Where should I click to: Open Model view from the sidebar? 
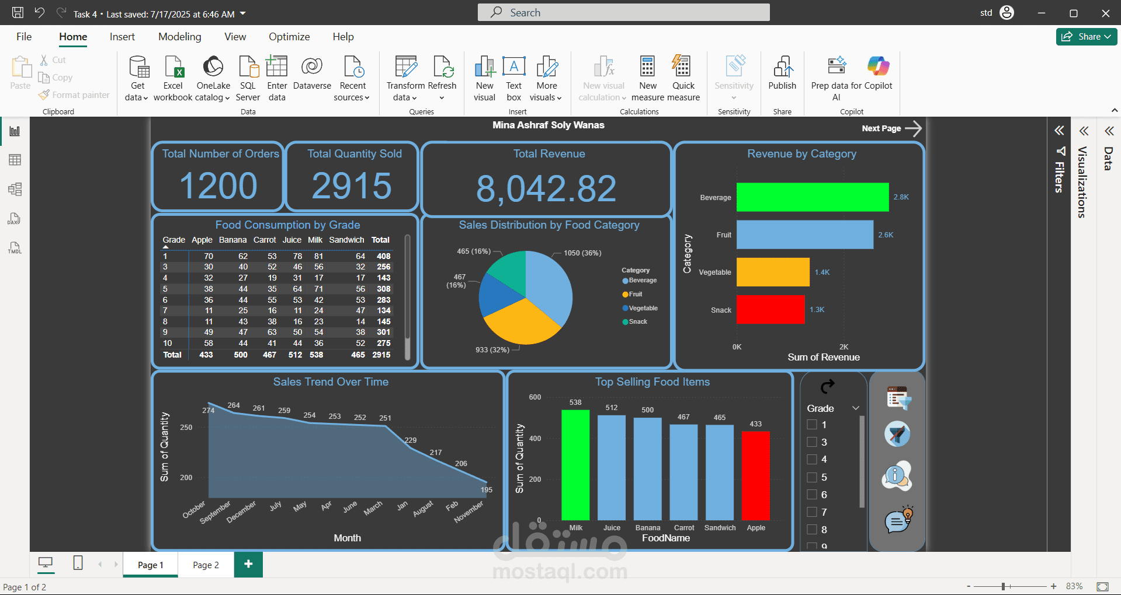pos(15,188)
